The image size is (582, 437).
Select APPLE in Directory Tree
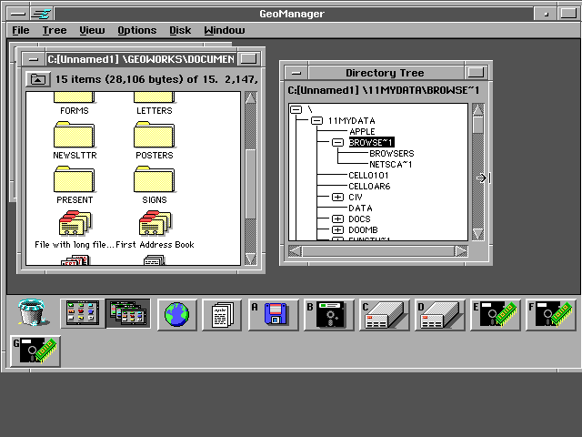tap(362, 131)
